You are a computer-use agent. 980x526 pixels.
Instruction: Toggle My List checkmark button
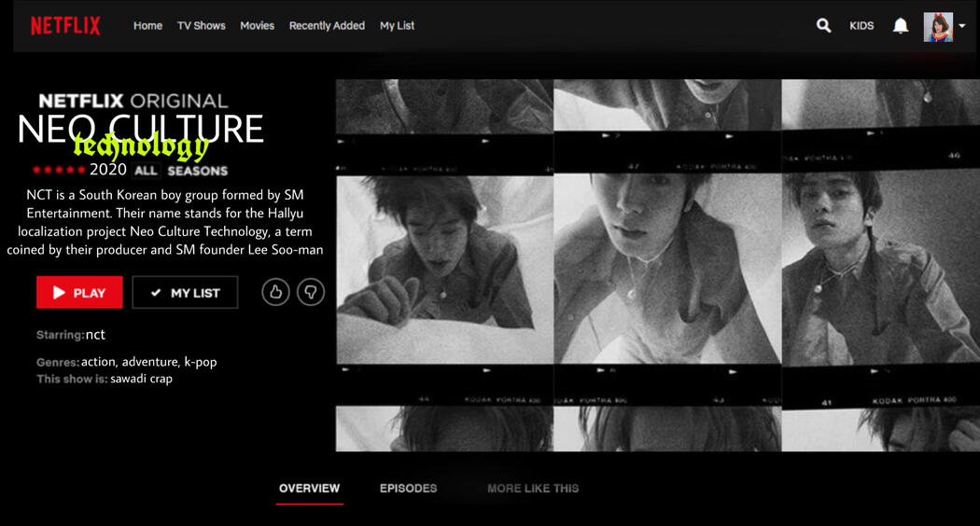185,292
